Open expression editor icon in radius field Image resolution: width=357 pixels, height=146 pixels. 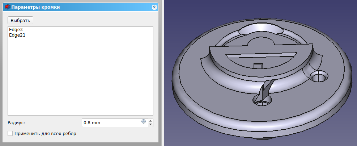click(144, 121)
